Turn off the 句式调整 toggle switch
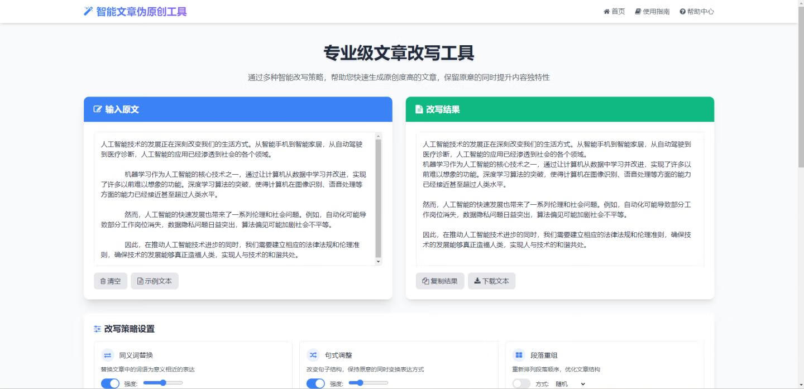Screen dimensions: 804x389 tap(315, 383)
